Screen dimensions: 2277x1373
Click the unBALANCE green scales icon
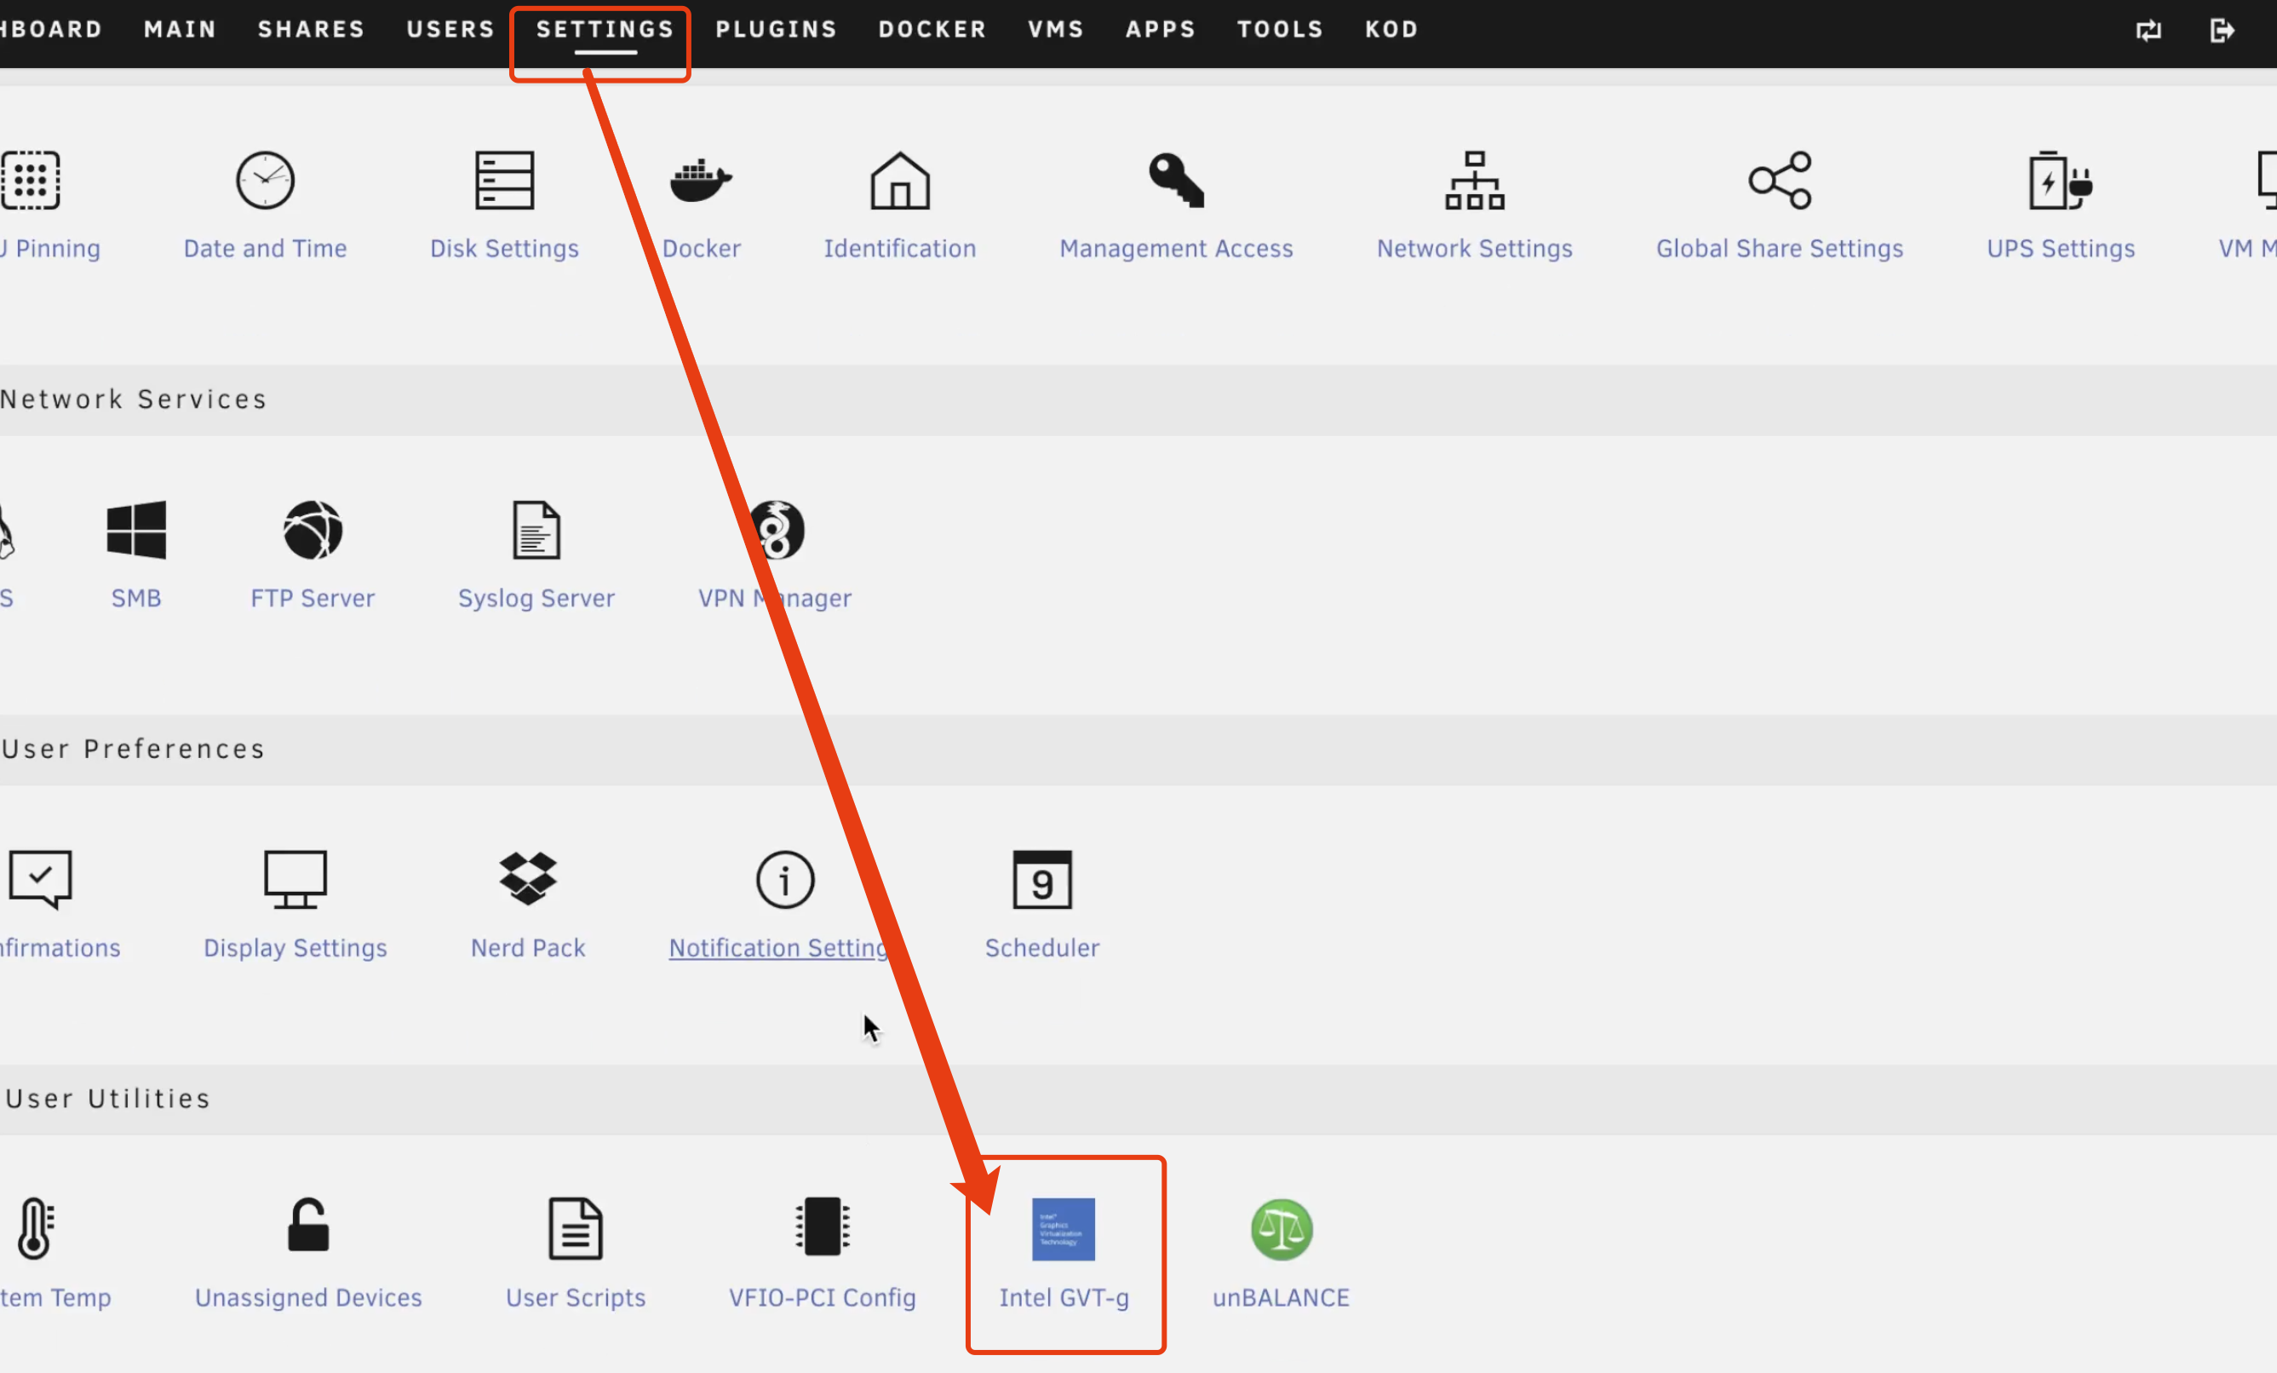pyautogui.click(x=1281, y=1229)
